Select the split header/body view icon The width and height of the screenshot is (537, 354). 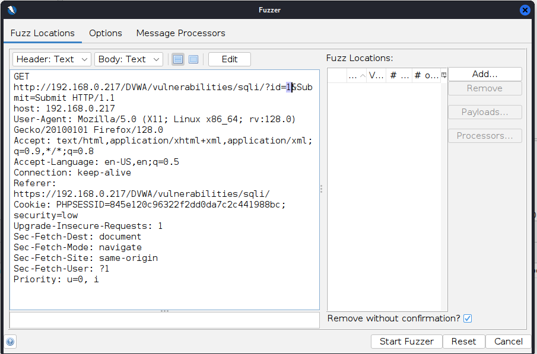point(178,59)
